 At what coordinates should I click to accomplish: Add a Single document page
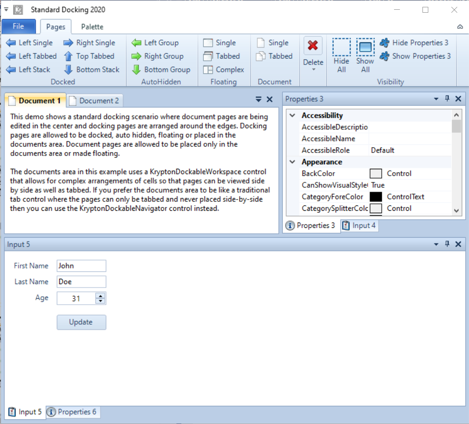[273, 43]
